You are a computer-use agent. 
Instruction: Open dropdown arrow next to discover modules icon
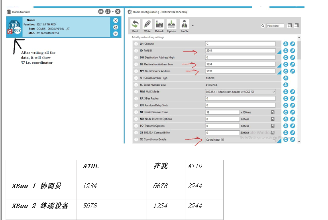[x=113, y=12]
